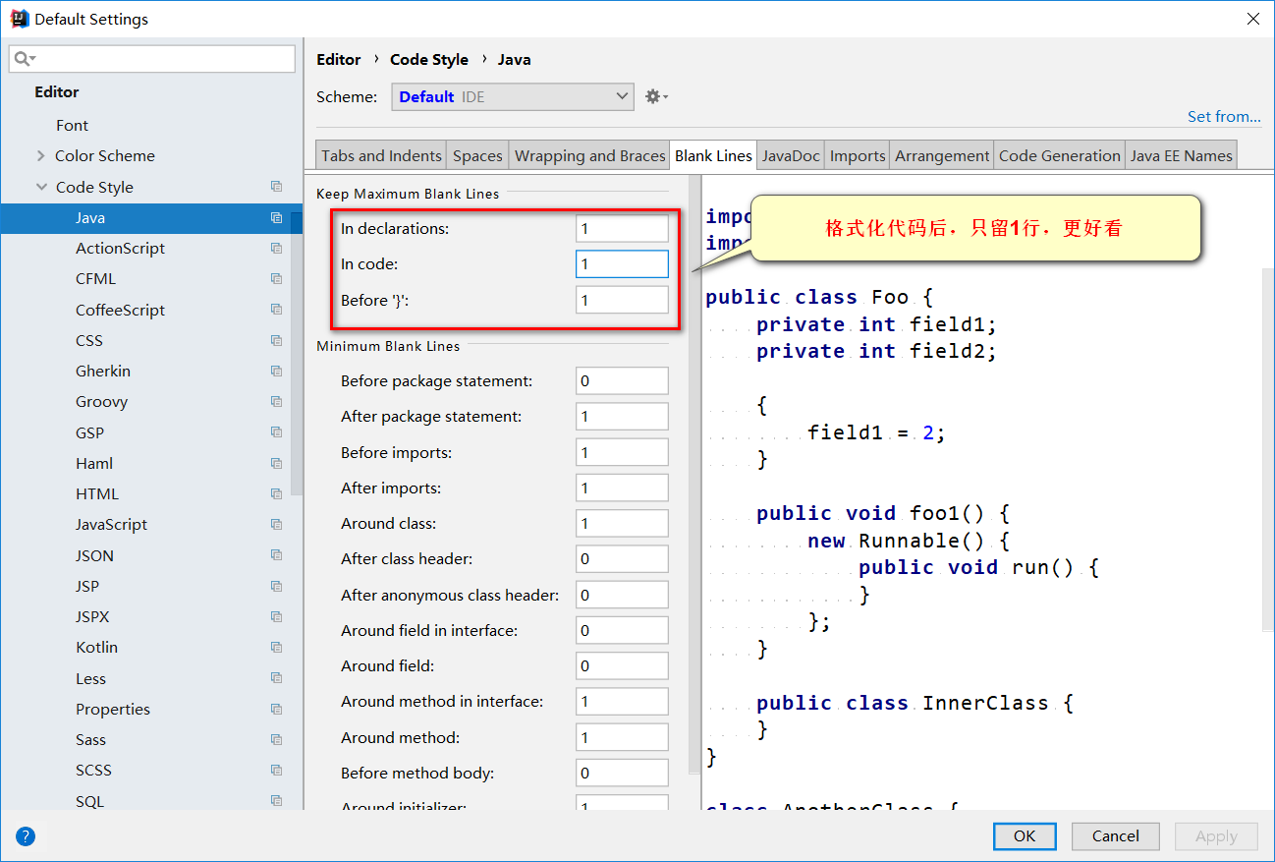This screenshot has width=1275, height=862.
Task: Click the Set from... link
Action: (x=1223, y=116)
